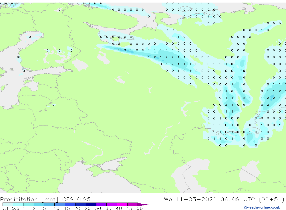The image size is (286, 210).
Task: Click the '3' precipitation value on the map
Action: coord(125,50)
